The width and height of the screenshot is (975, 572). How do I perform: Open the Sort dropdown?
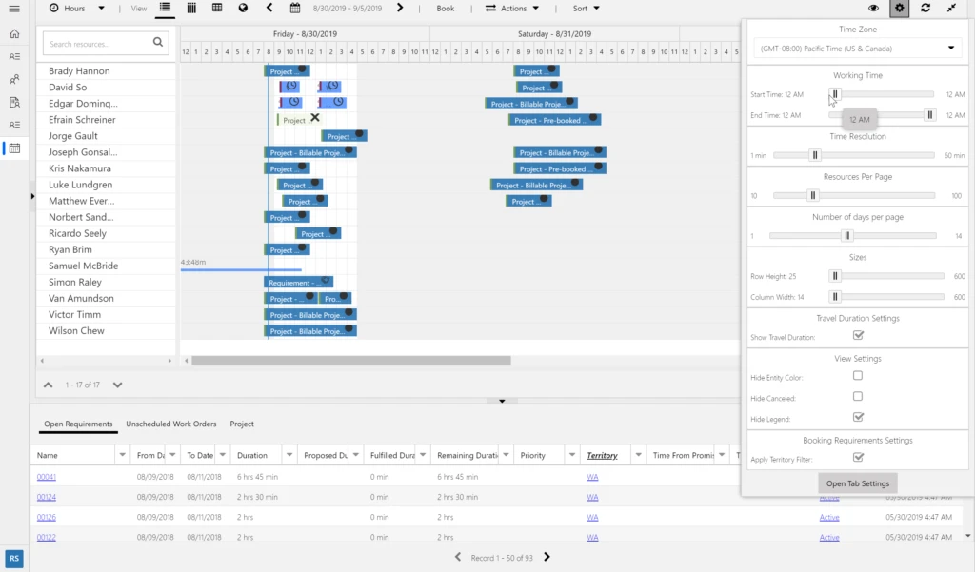tap(584, 9)
